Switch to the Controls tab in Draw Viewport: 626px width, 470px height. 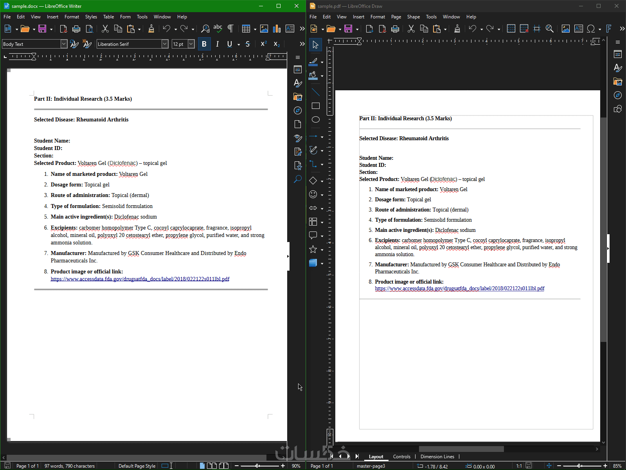click(x=402, y=457)
